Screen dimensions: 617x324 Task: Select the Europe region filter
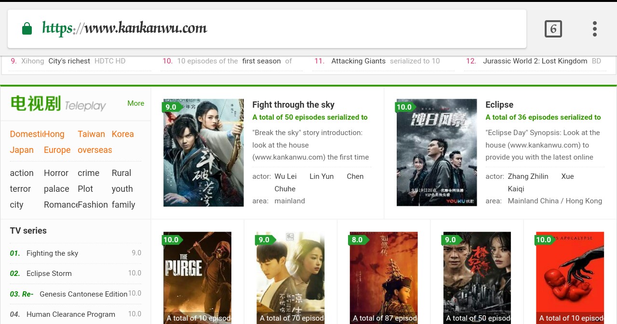[57, 150]
